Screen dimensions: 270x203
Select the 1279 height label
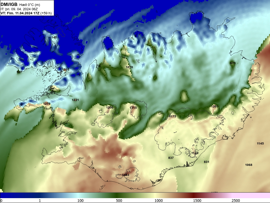[x=47, y=104]
